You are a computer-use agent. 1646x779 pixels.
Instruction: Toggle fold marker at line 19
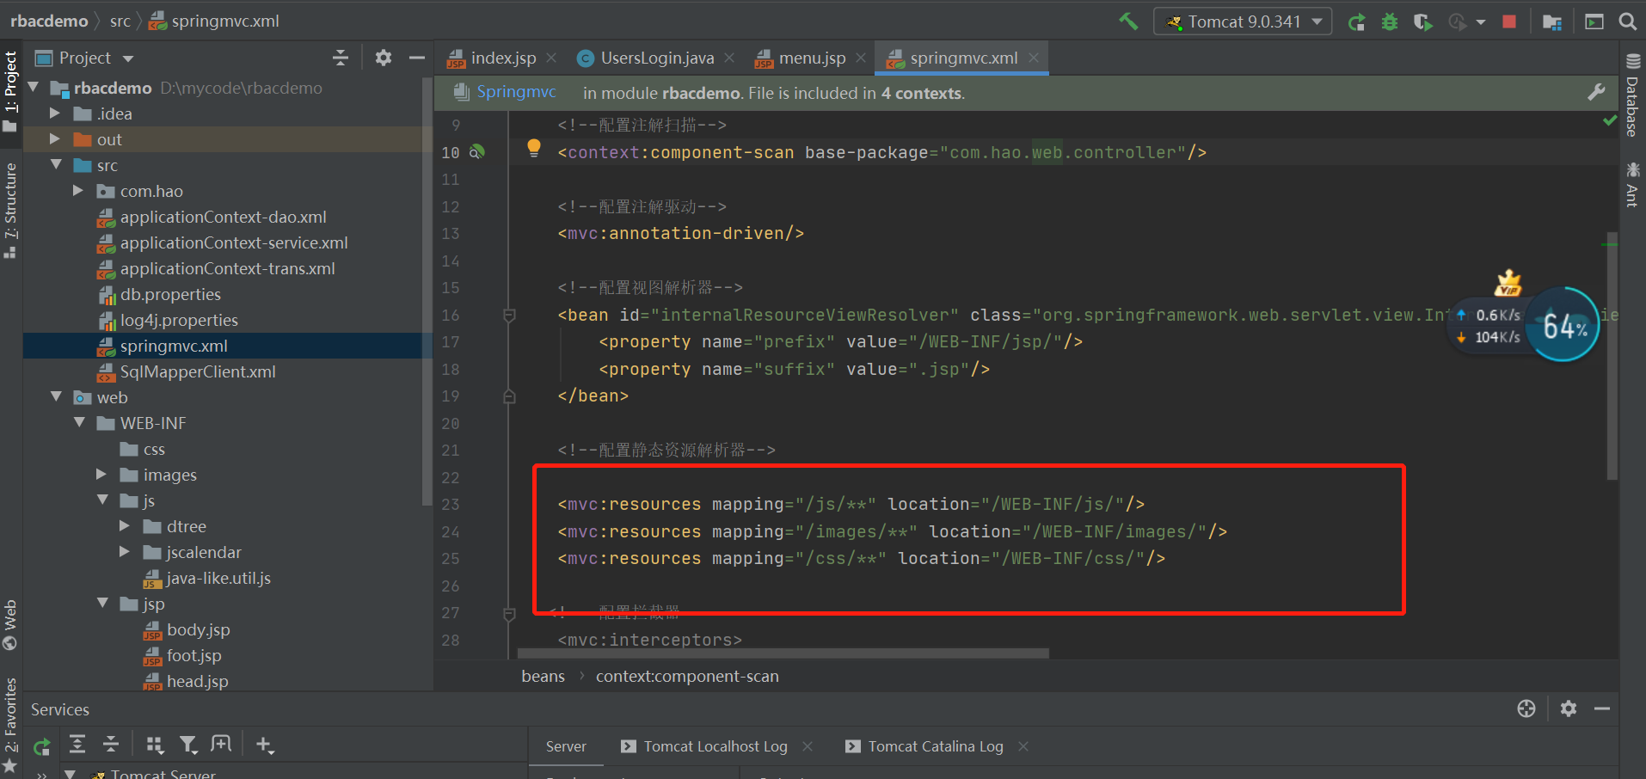509,396
